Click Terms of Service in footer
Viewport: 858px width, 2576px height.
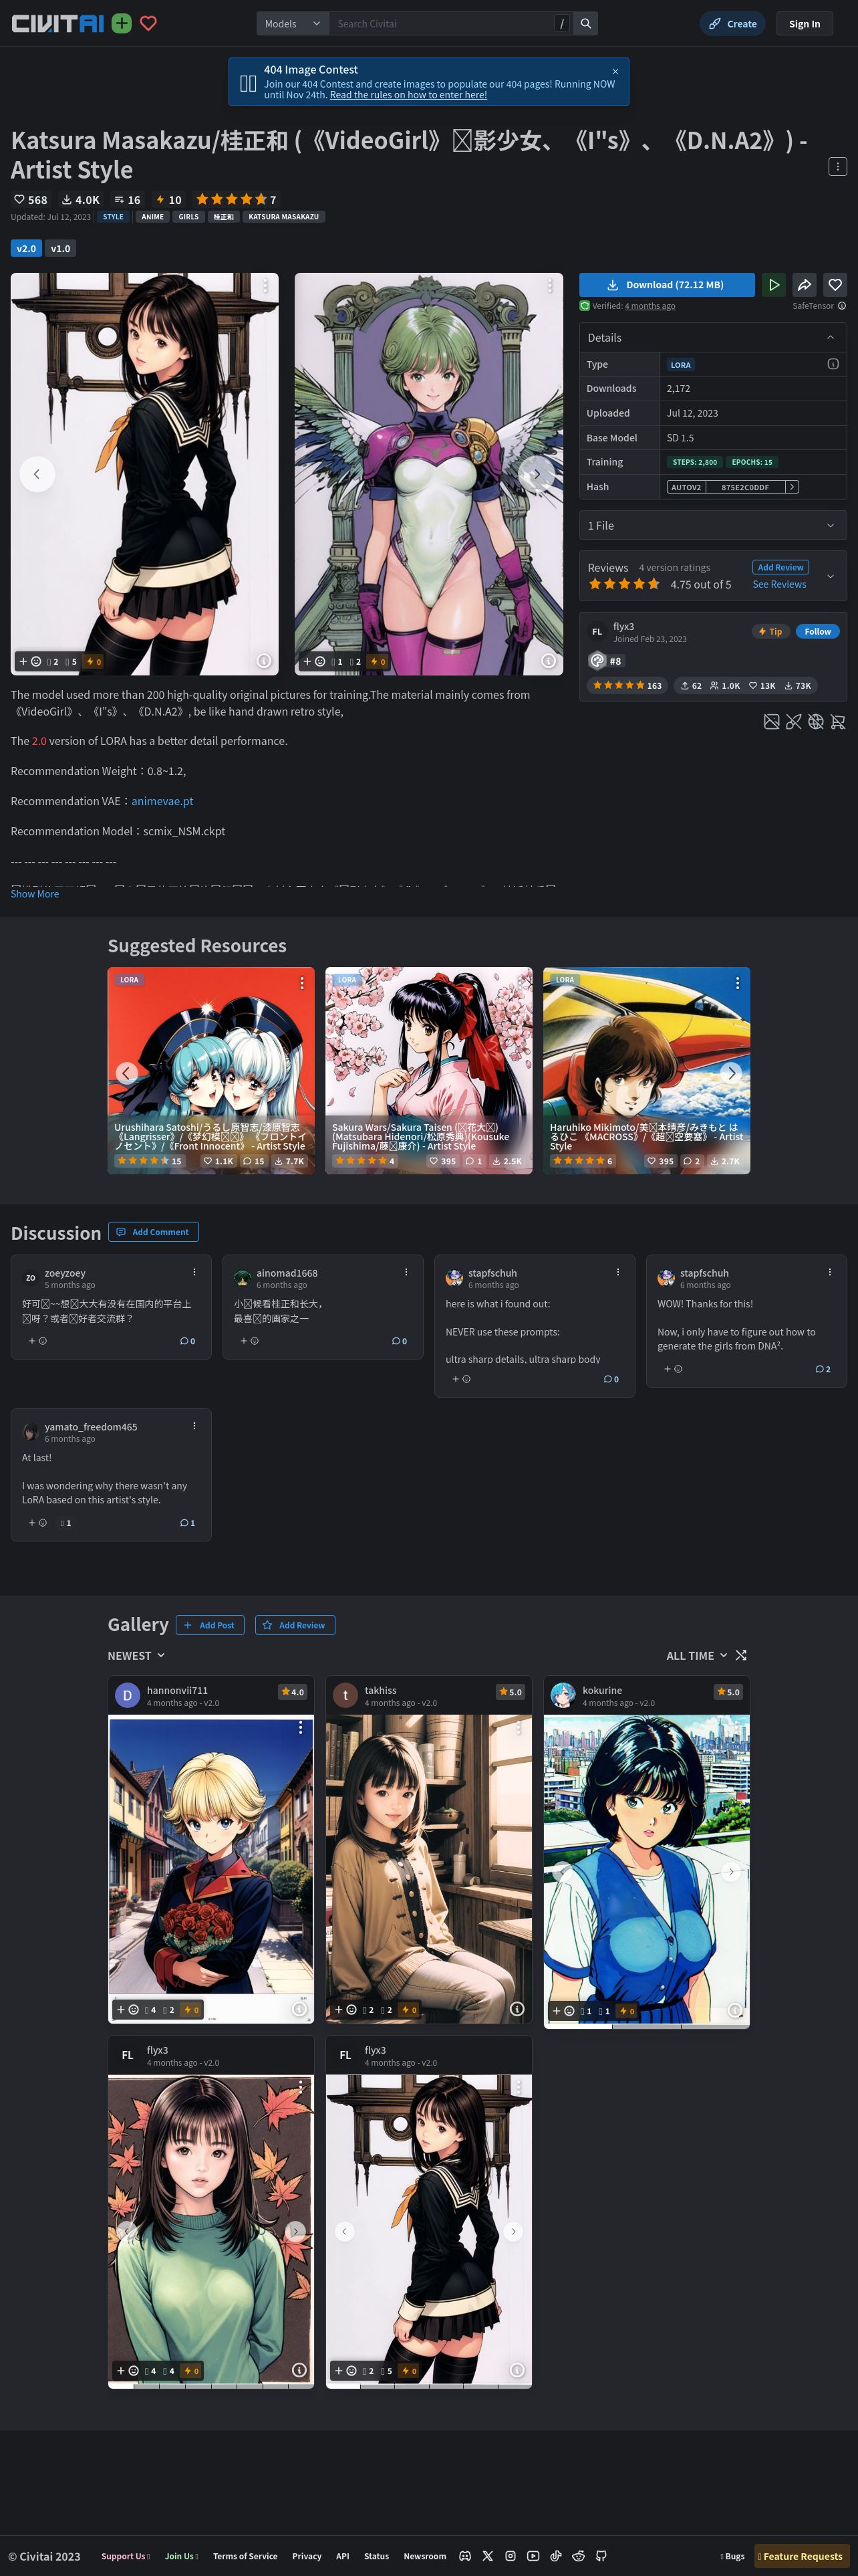245,2556
